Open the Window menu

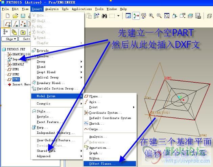(x=112, y=9)
